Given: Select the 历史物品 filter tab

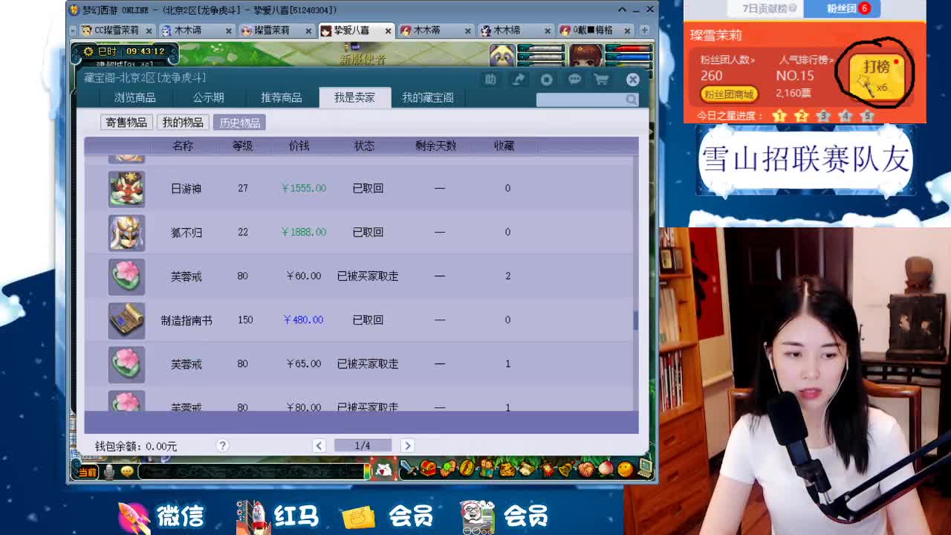Looking at the screenshot, I should tap(240, 123).
